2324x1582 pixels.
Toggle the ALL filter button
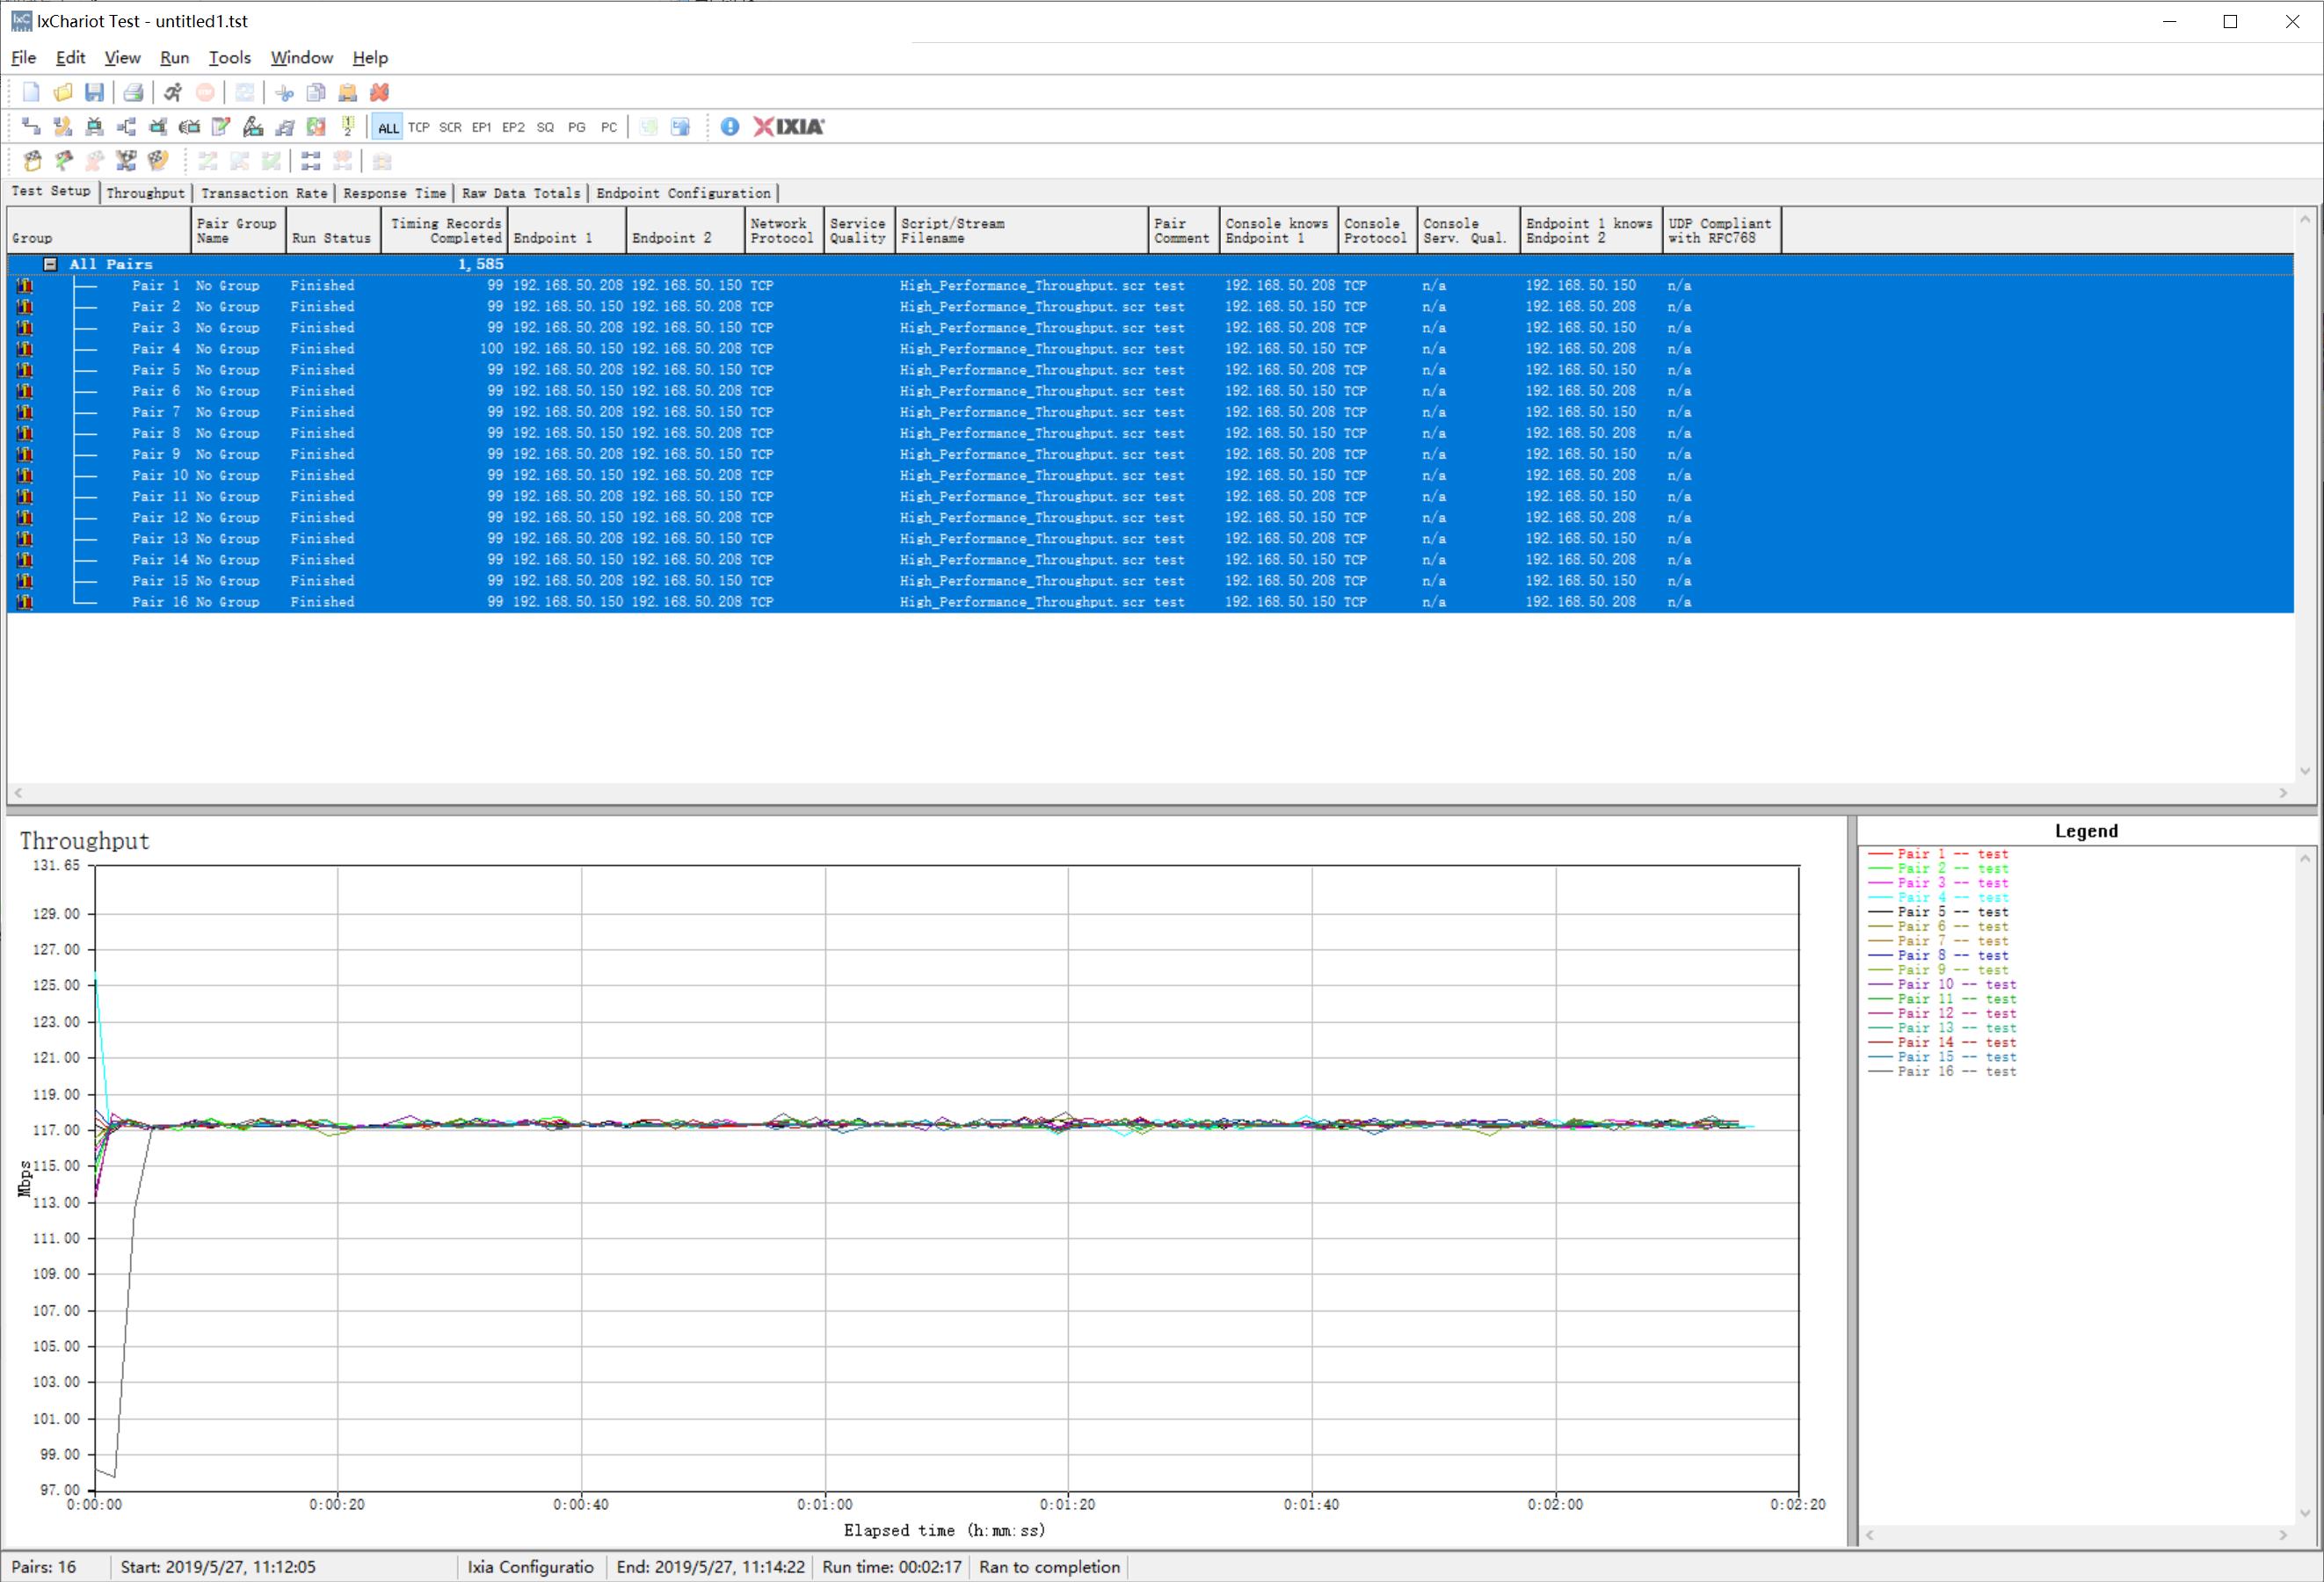tap(388, 128)
